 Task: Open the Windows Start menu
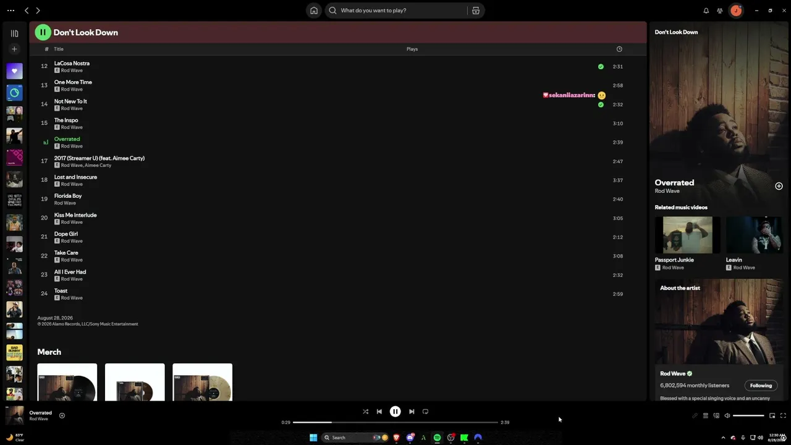click(x=313, y=438)
